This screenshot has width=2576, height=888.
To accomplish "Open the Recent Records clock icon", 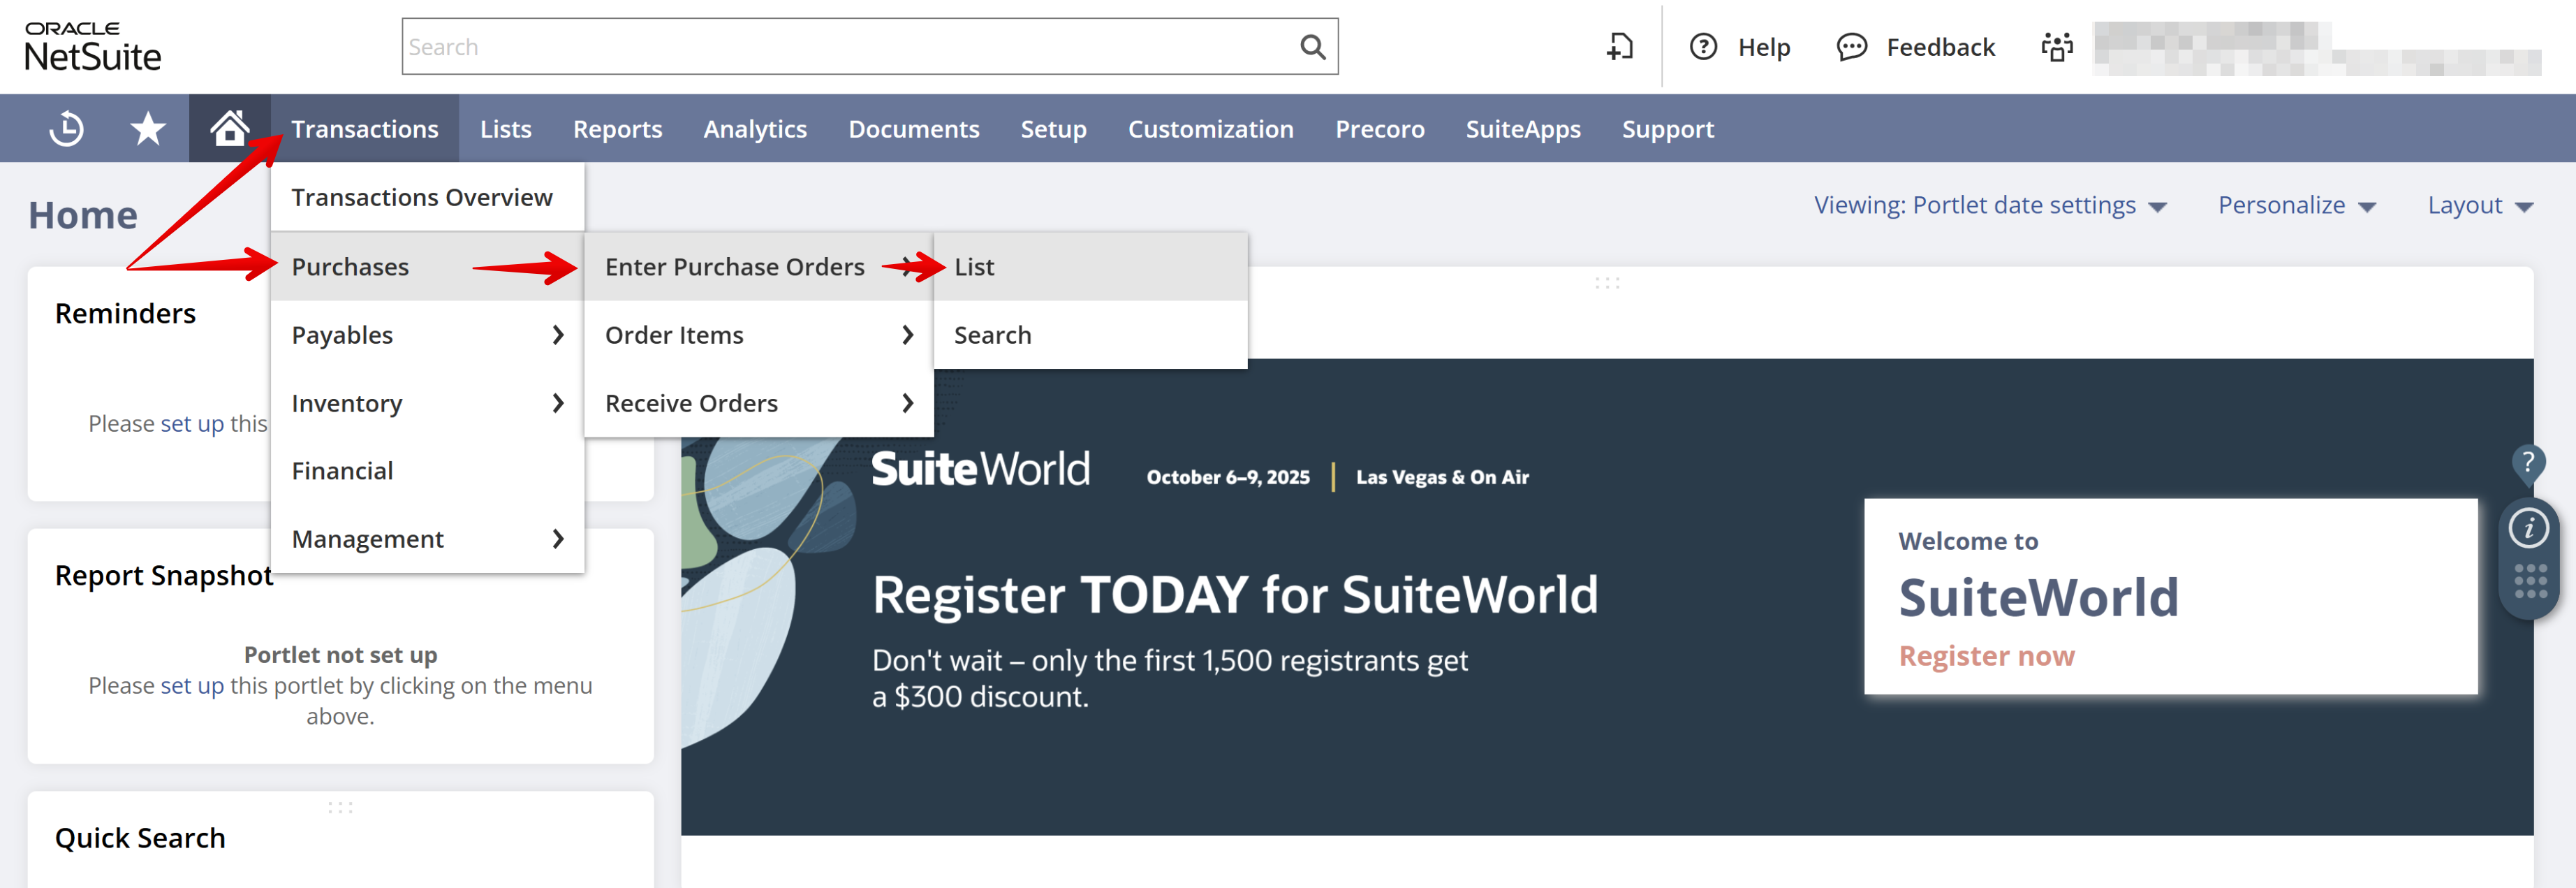I will (67, 129).
